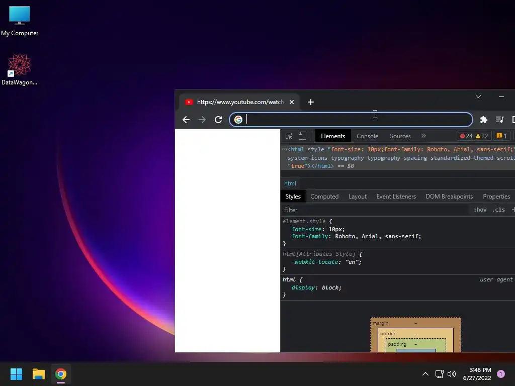Reload the current page
Screen dimensions: 515x386
tap(218, 120)
